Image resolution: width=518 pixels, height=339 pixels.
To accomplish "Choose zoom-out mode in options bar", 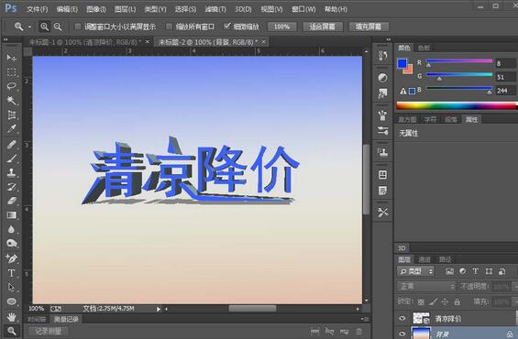I will 58,27.
